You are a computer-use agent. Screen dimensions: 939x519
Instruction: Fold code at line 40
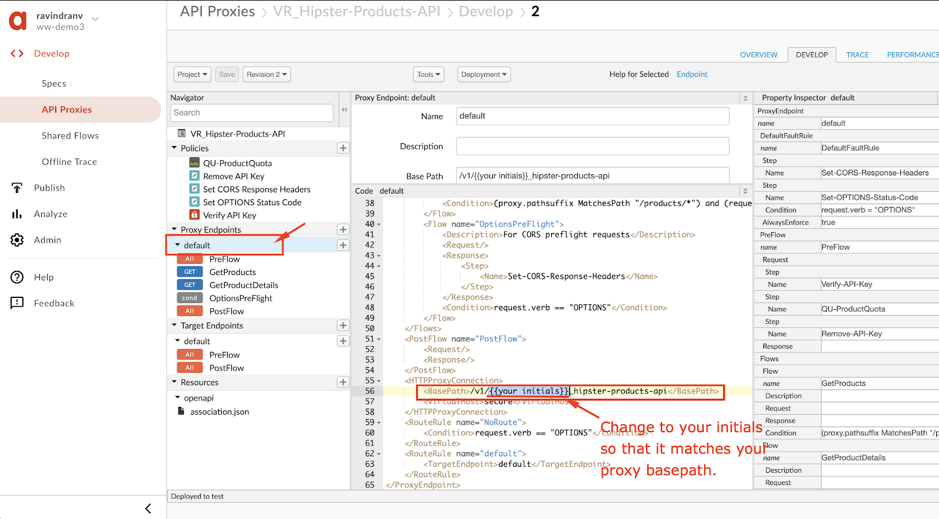tap(379, 225)
